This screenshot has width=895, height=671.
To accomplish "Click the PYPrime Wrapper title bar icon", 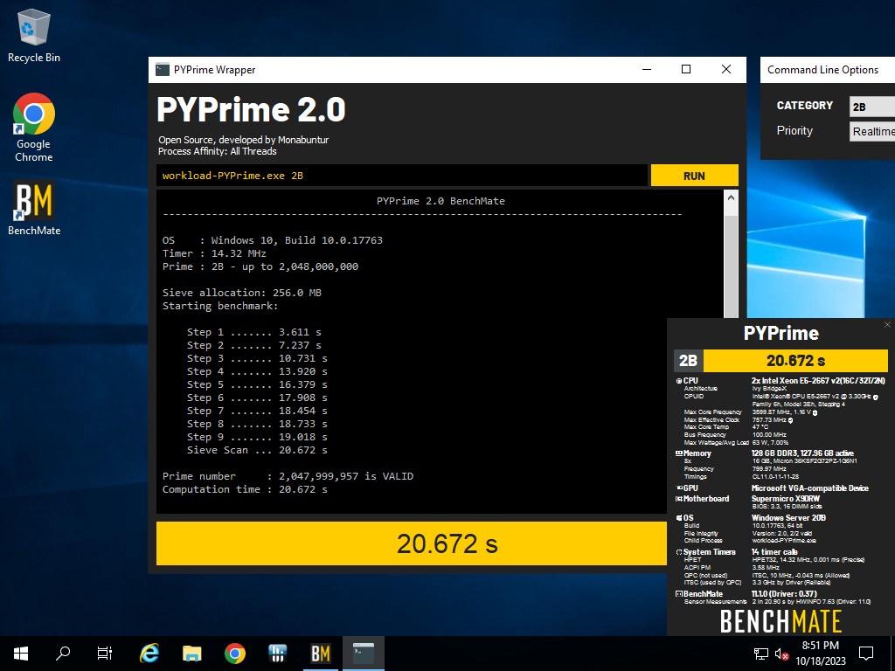I will (x=162, y=70).
